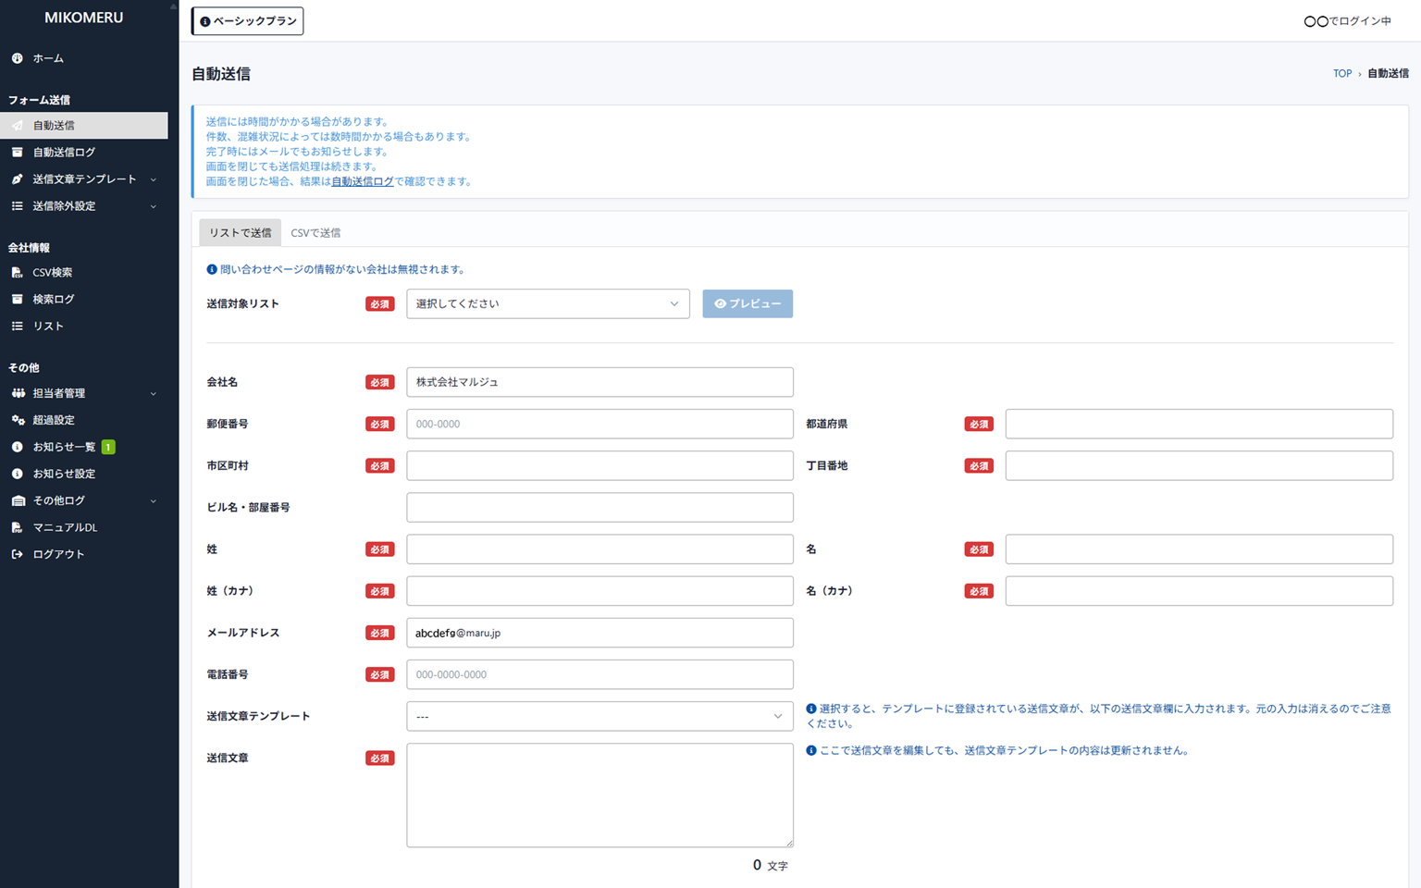1421x888 pixels.
Task: Click 丁目番地 input field
Action: pyautogui.click(x=1199, y=465)
